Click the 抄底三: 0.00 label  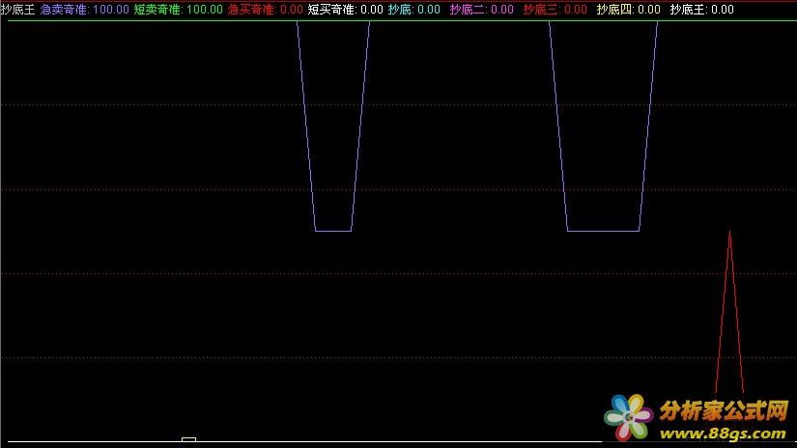click(555, 9)
